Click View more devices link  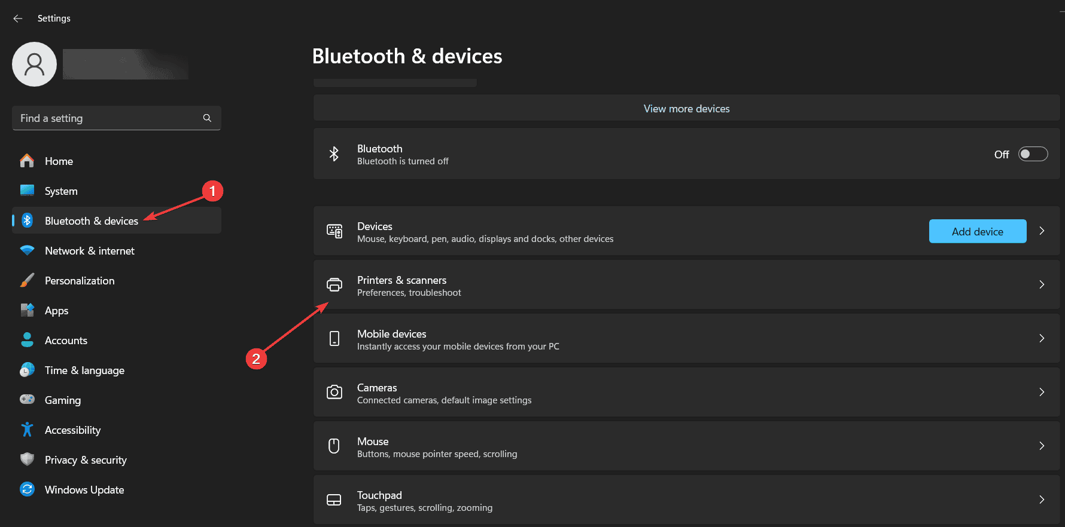tap(686, 109)
